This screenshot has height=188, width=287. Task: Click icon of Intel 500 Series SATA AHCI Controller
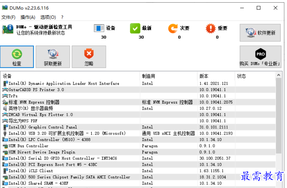5,177
